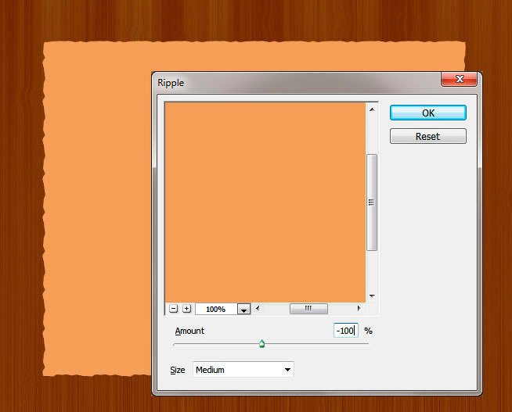Click the horizontal scrollbar thumb in preview

(x=308, y=308)
